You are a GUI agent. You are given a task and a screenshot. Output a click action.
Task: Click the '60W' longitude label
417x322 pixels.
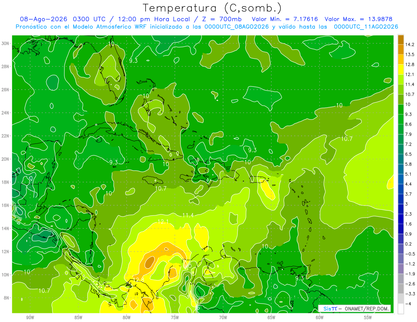pyautogui.click(x=320, y=317)
